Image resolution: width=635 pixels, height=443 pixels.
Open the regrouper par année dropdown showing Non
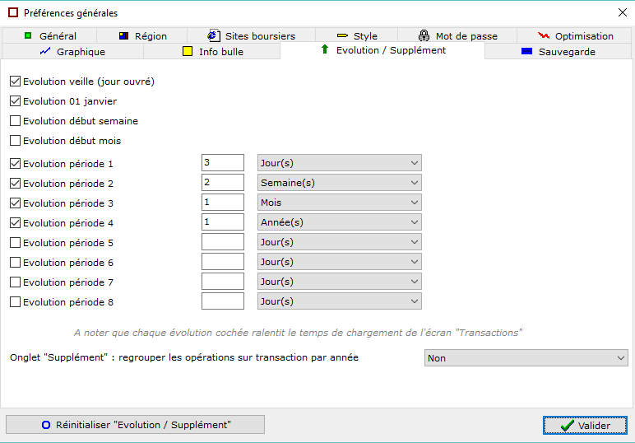point(526,358)
